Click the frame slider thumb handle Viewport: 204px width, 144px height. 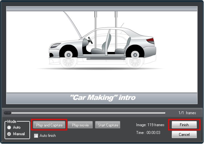point(7,113)
